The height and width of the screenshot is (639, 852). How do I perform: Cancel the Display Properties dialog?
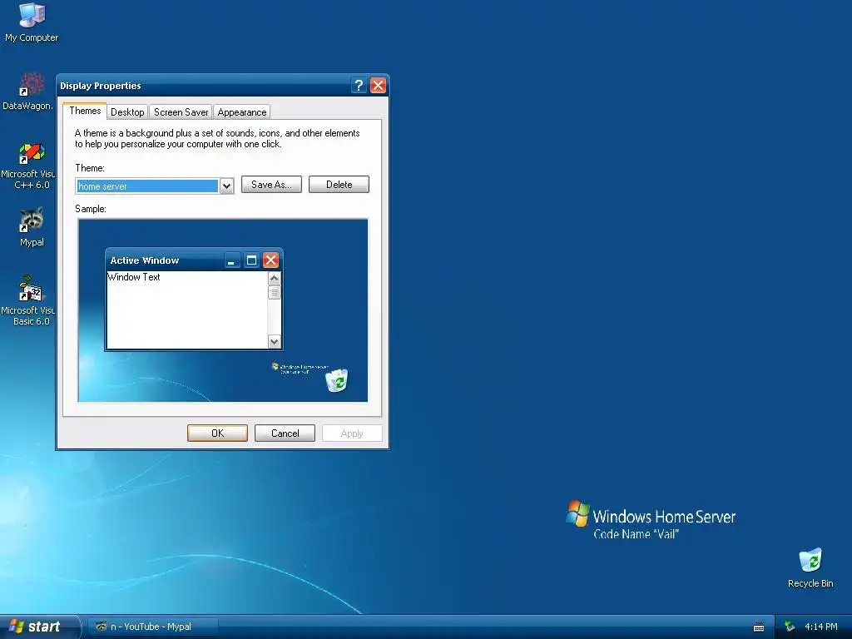coord(285,433)
